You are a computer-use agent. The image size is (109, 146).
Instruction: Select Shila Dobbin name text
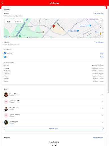pos(14,121)
